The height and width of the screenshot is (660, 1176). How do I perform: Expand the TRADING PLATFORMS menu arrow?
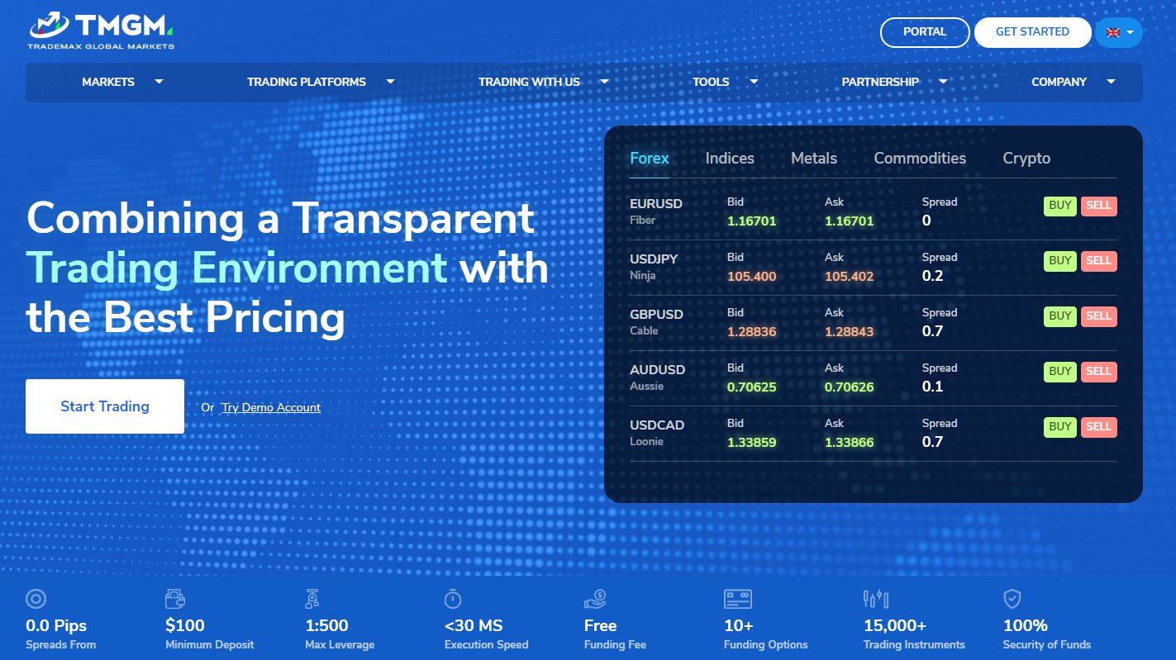tap(390, 82)
